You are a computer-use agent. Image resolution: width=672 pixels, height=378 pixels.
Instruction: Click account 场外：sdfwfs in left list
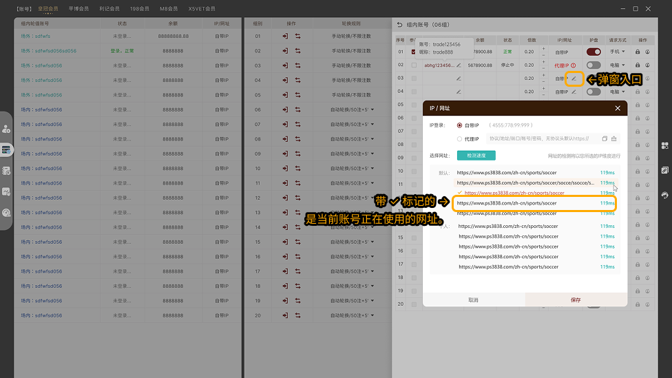pos(36,36)
